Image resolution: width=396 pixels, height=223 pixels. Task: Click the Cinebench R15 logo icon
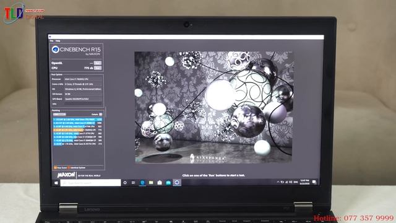coord(56,50)
